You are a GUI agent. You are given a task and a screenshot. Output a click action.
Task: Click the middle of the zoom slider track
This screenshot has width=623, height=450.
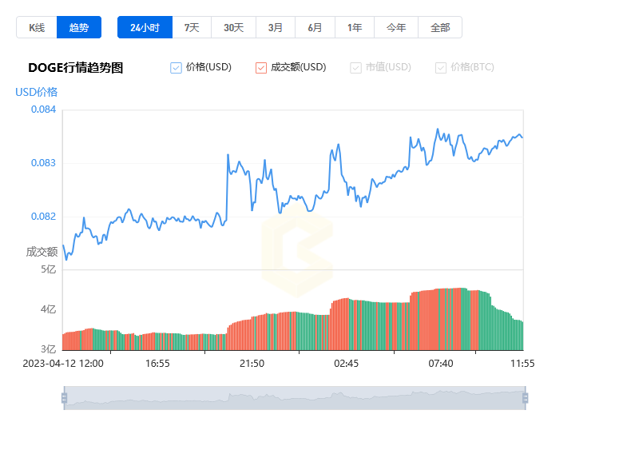pyautogui.click(x=295, y=398)
